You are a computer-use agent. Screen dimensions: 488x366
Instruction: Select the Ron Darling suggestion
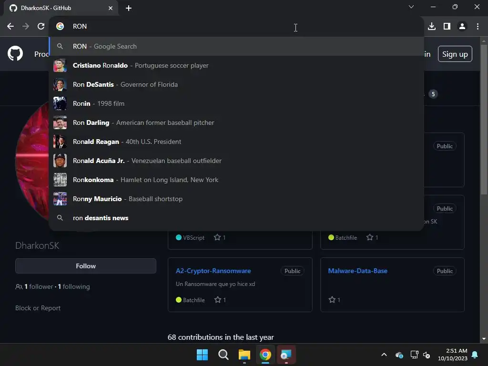[236, 122]
